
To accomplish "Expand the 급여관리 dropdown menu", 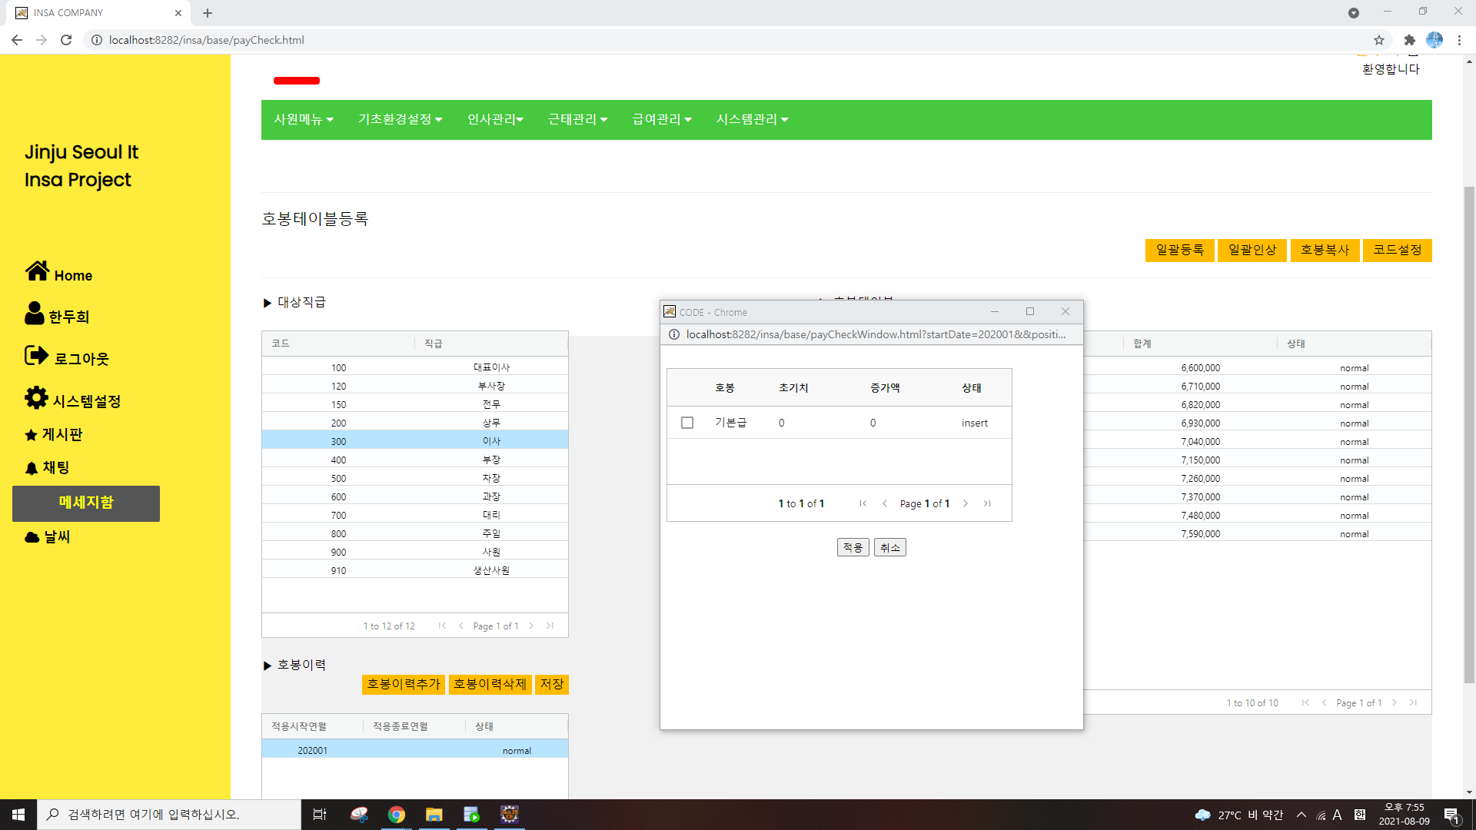I will pos(662,119).
